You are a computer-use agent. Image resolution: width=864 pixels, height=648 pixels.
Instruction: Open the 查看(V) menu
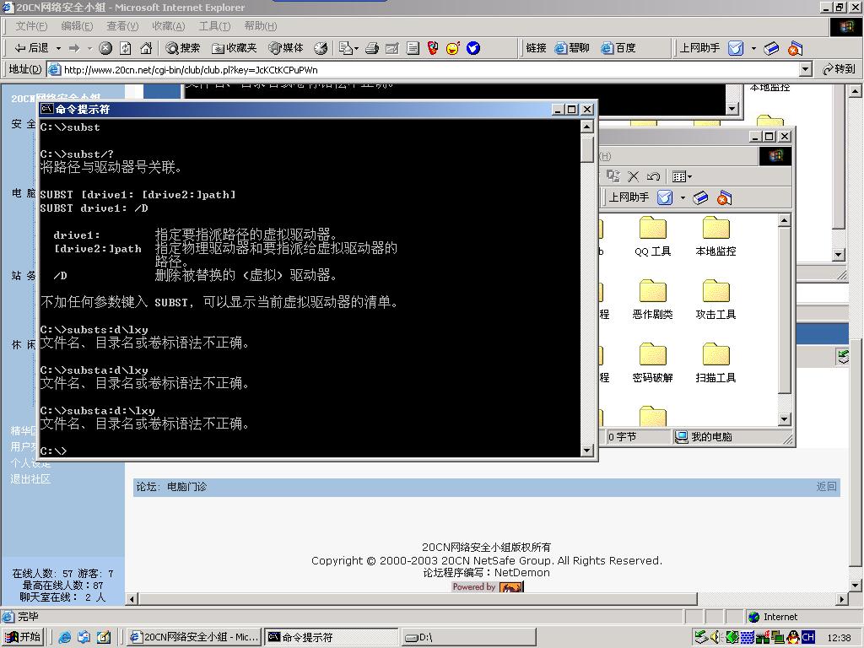[122, 26]
